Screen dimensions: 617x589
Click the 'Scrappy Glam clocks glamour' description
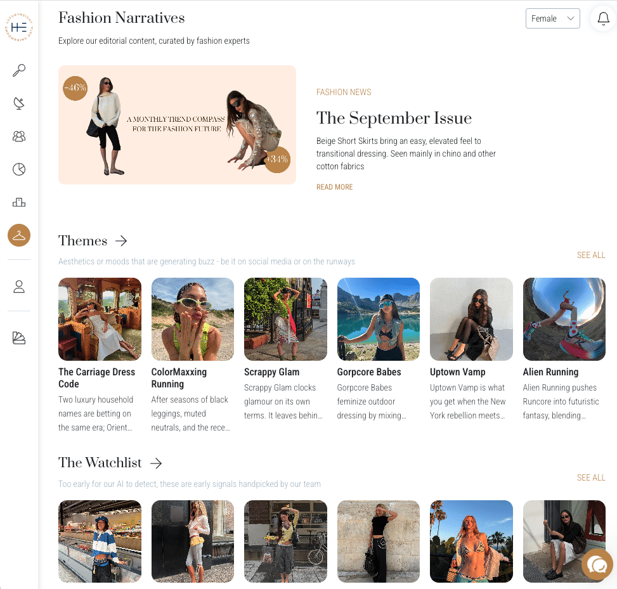click(283, 402)
